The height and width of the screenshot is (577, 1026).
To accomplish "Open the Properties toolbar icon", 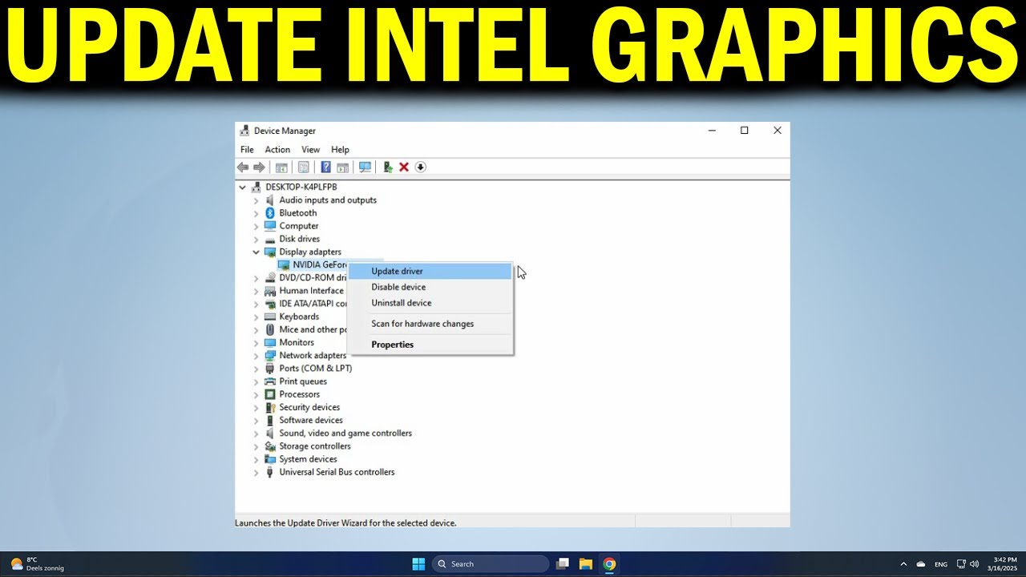I will (x=303, y=167).
